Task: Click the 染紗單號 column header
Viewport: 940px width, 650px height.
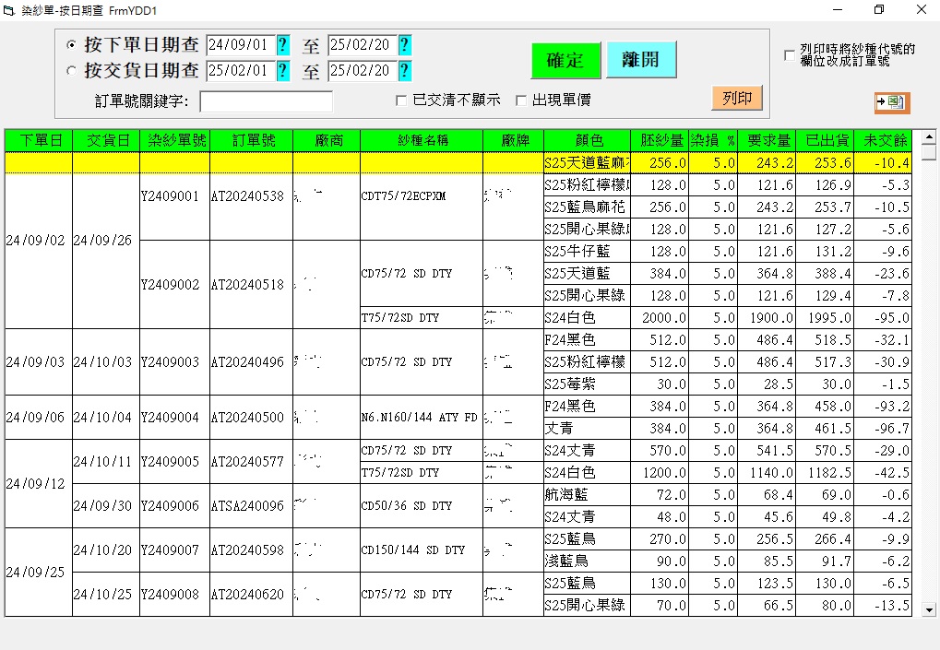Action: [175, 141]
